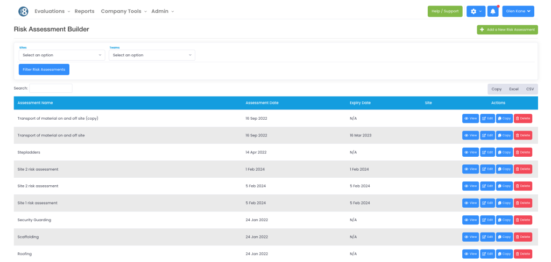This screenshot has height=262, width=551.
Task: Expand the Company Tools menu
Action: coord(124,11)
